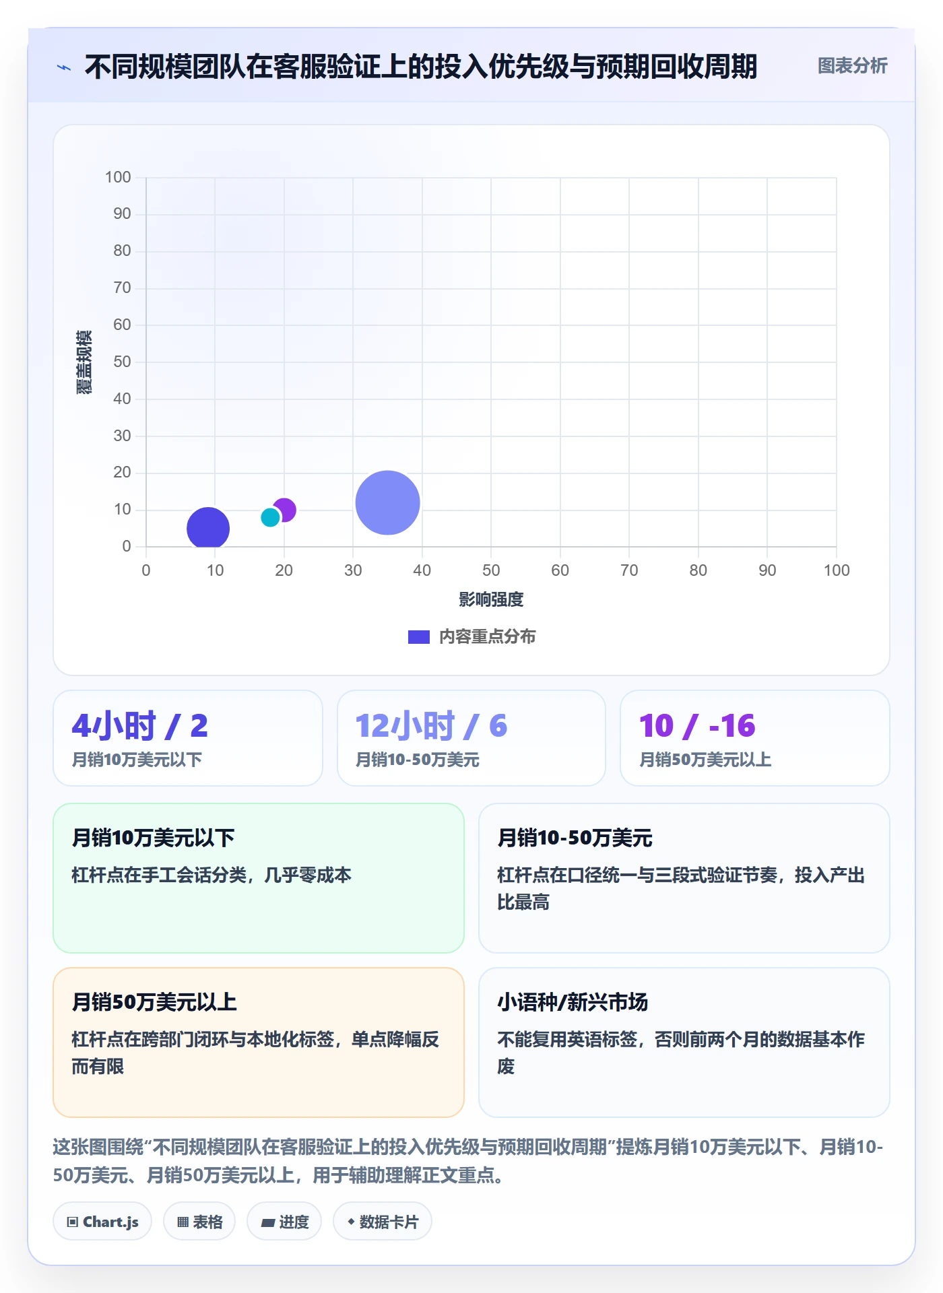This screenshot has height=1293, width=943.
Task: Click the 数据卡片 tag chip
Action: point(383,1222)
